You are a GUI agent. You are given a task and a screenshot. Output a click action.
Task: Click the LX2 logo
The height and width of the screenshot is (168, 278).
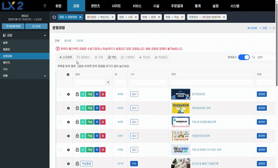tap(13, 6)
